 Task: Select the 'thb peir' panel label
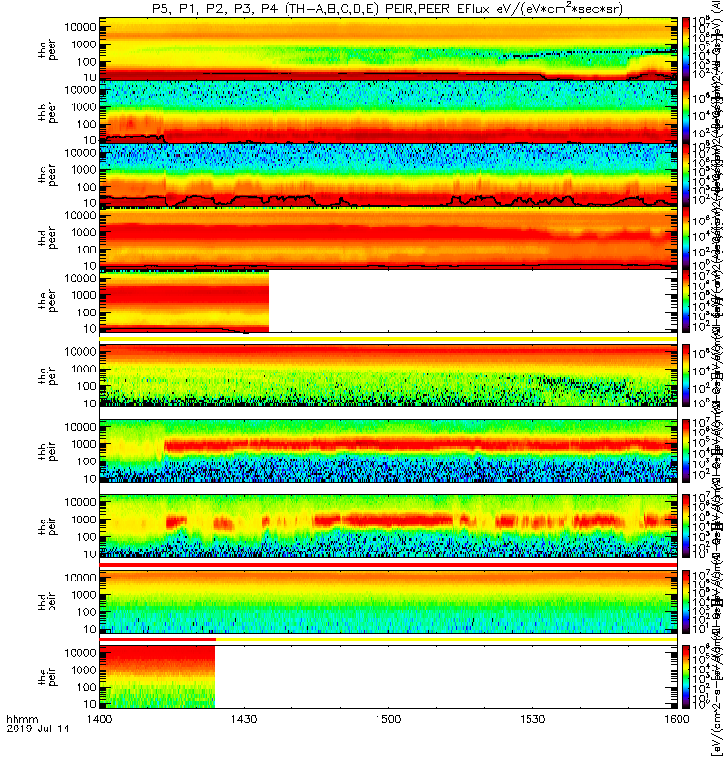tap(47, 451)
